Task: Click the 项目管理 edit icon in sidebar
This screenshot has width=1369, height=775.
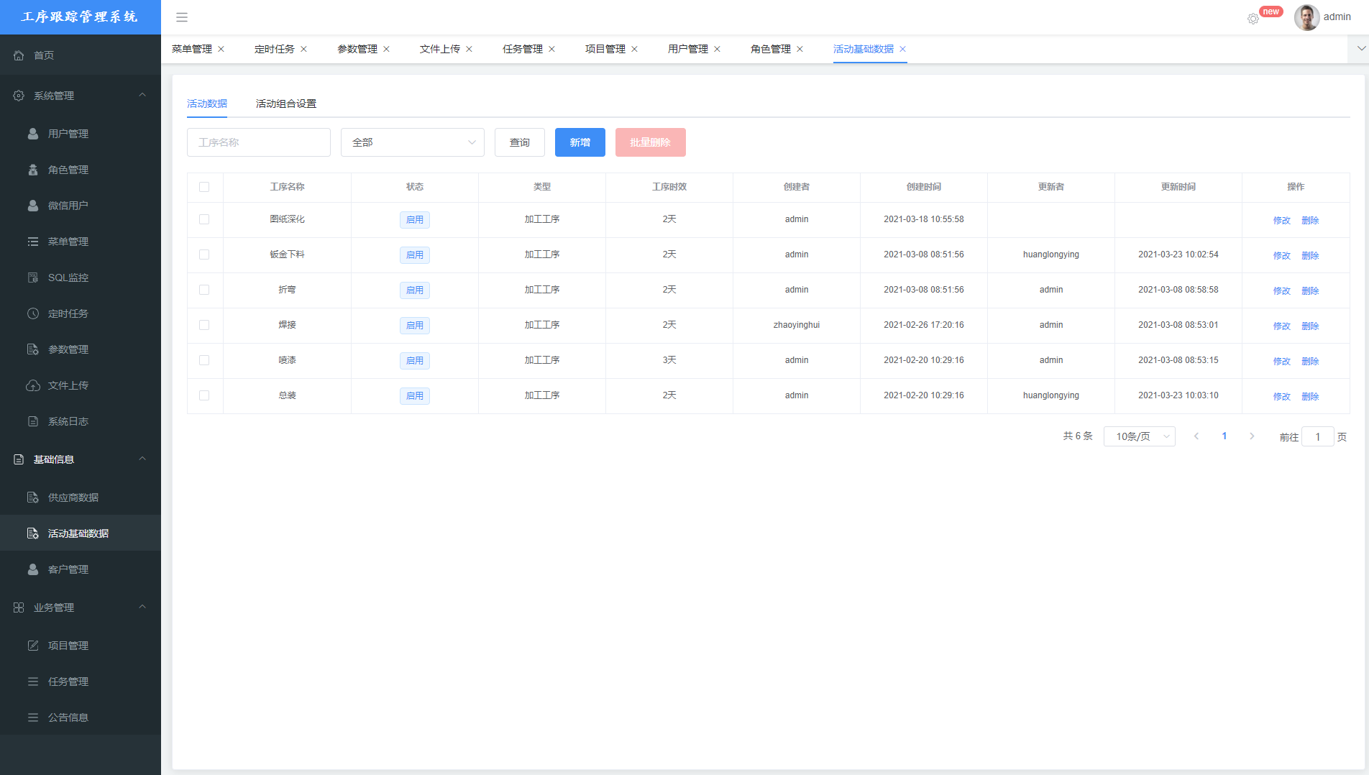Action: 33,646
